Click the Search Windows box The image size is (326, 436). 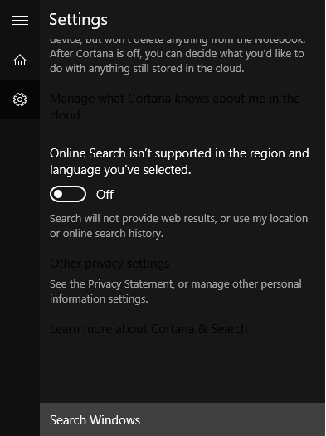[182, 419]
